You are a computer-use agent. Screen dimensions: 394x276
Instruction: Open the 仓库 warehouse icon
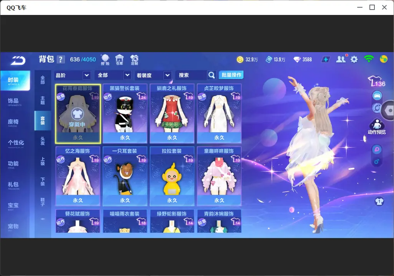(119, 60)
